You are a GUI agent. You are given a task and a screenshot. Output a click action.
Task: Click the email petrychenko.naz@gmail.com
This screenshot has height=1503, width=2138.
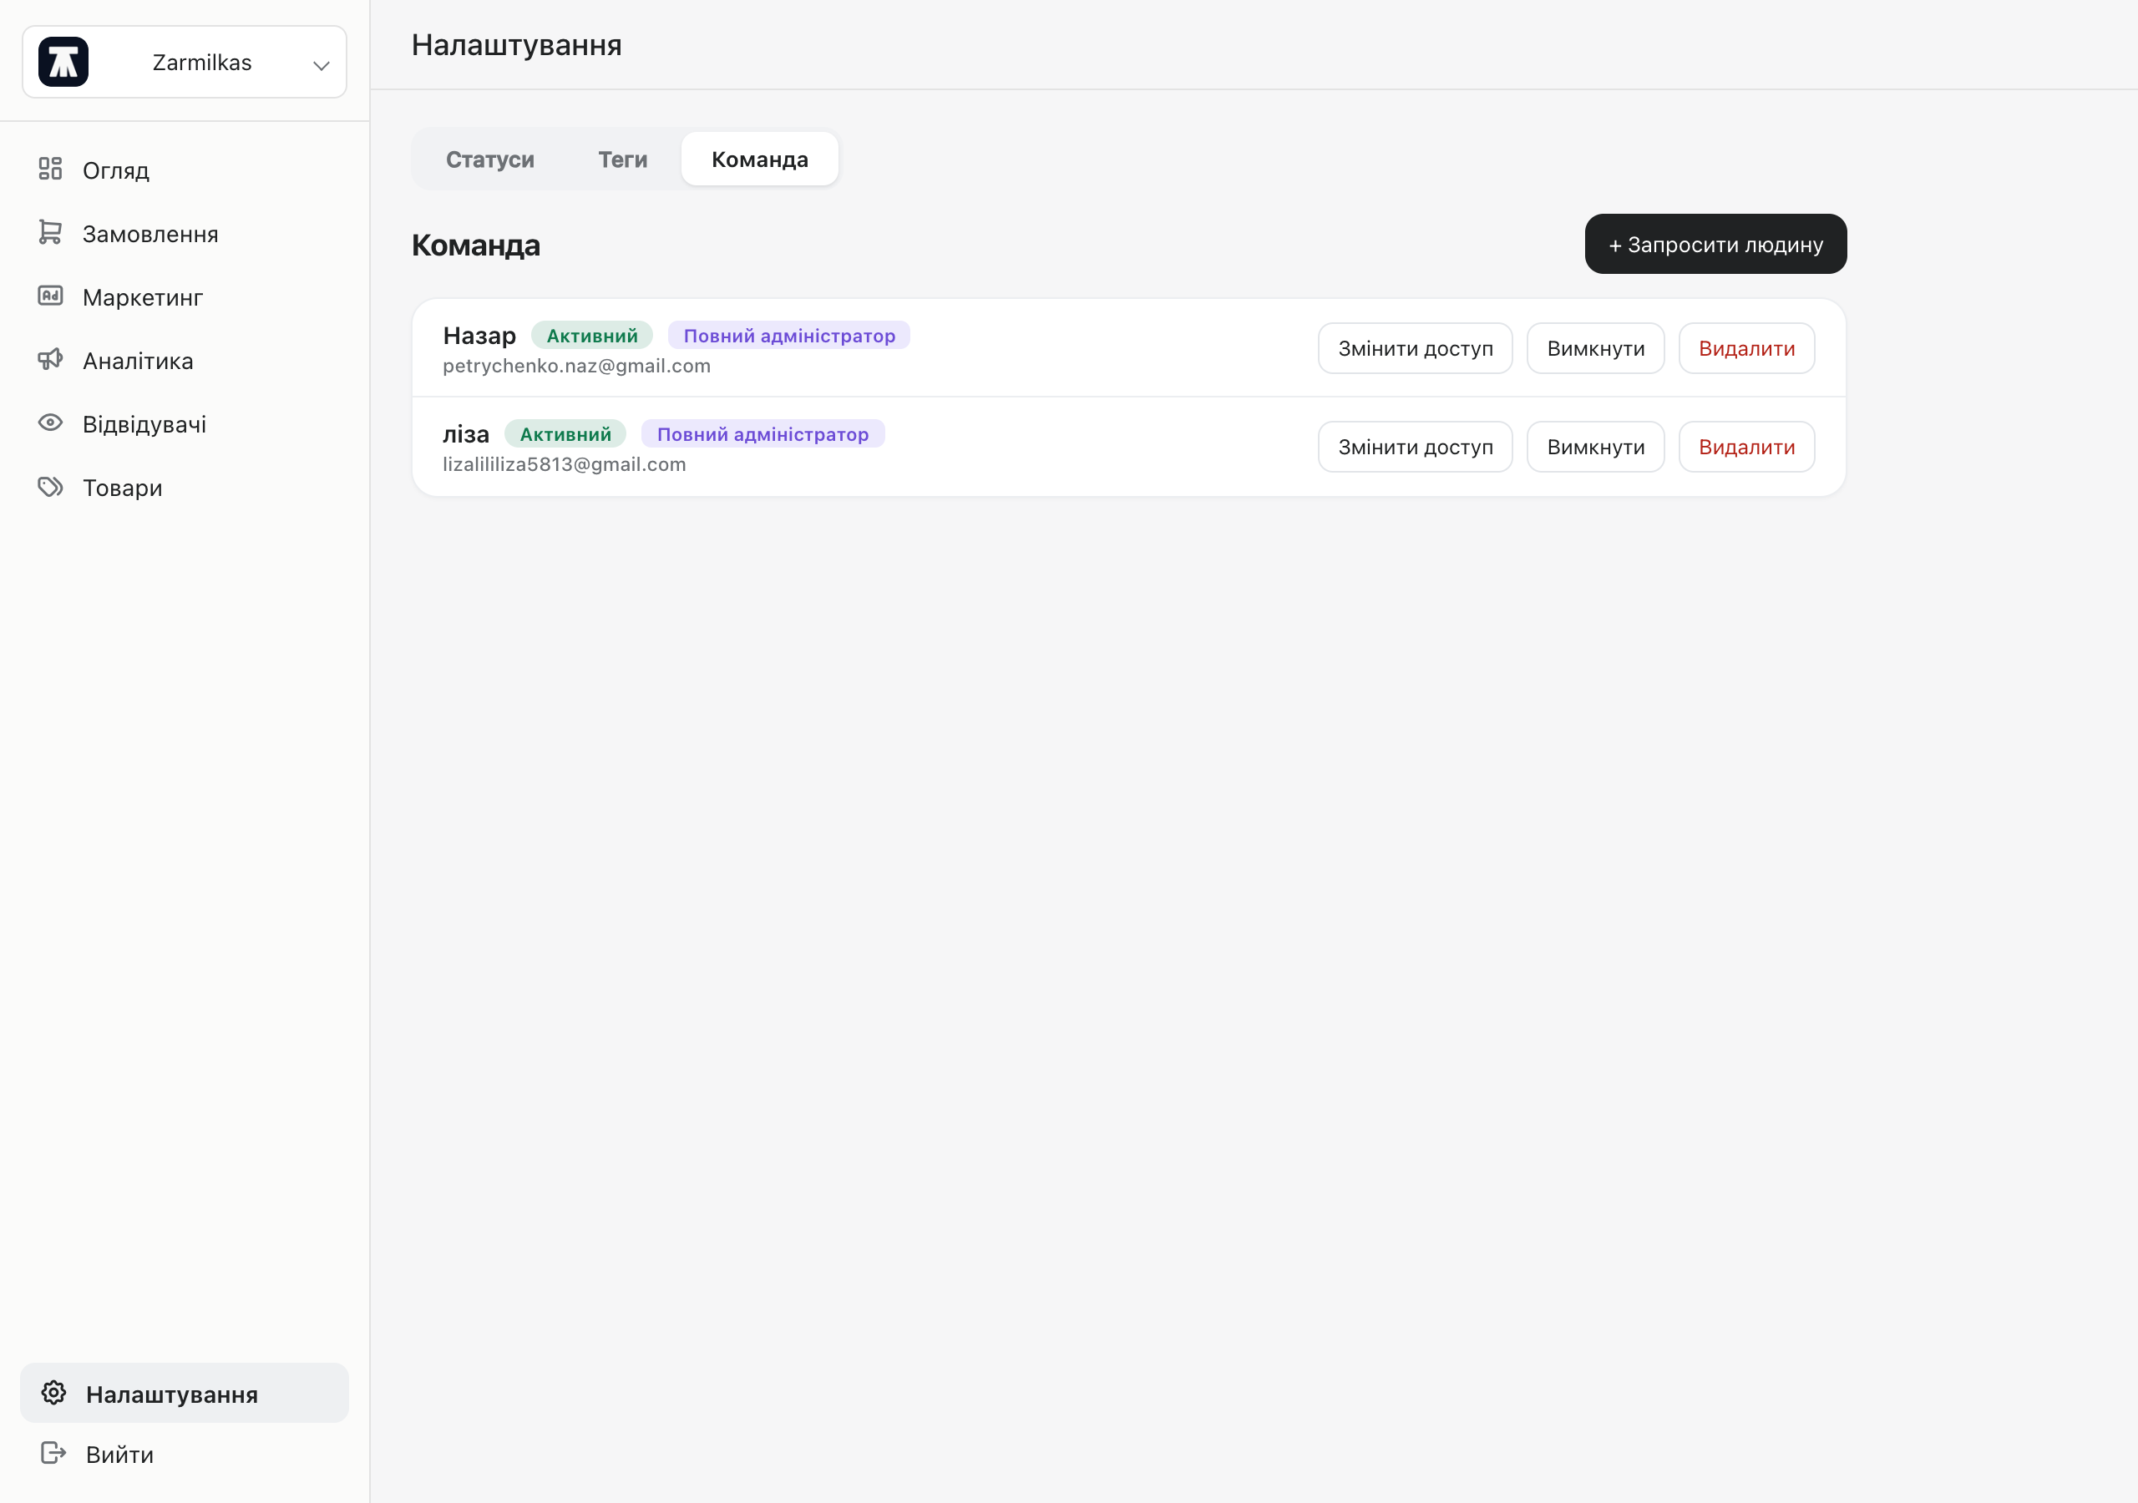[576, 366]
